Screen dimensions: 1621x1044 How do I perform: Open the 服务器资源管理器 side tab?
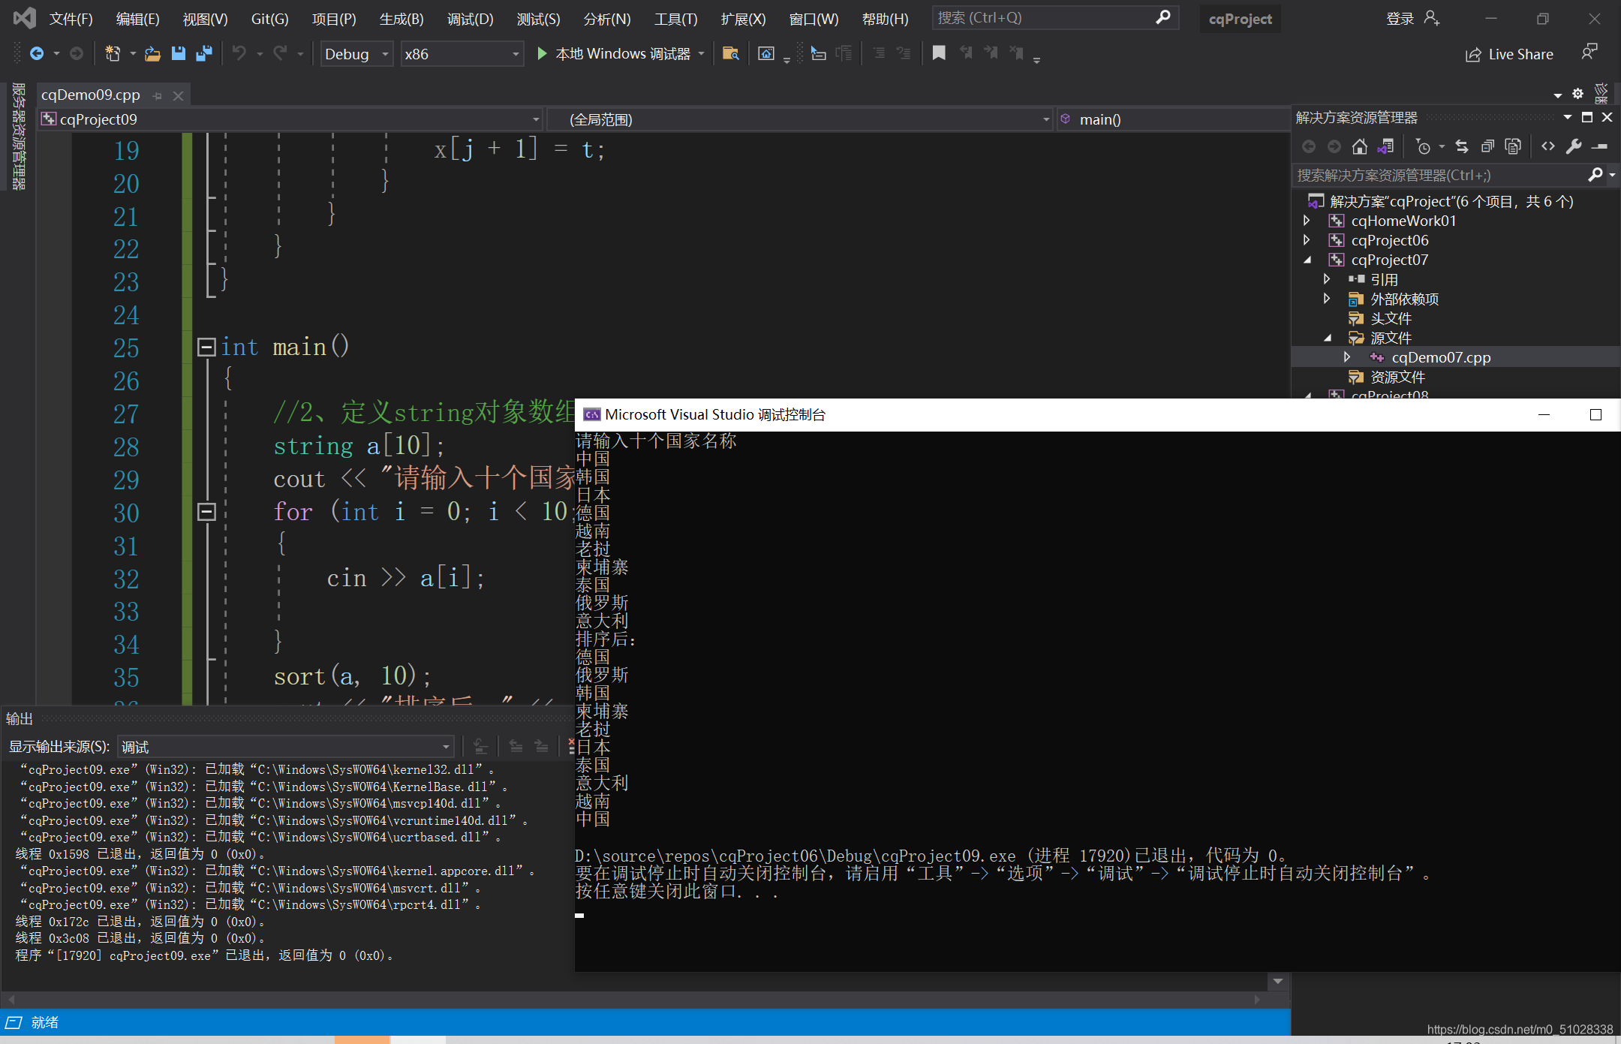pyautogui.click(x=18, y=137)
